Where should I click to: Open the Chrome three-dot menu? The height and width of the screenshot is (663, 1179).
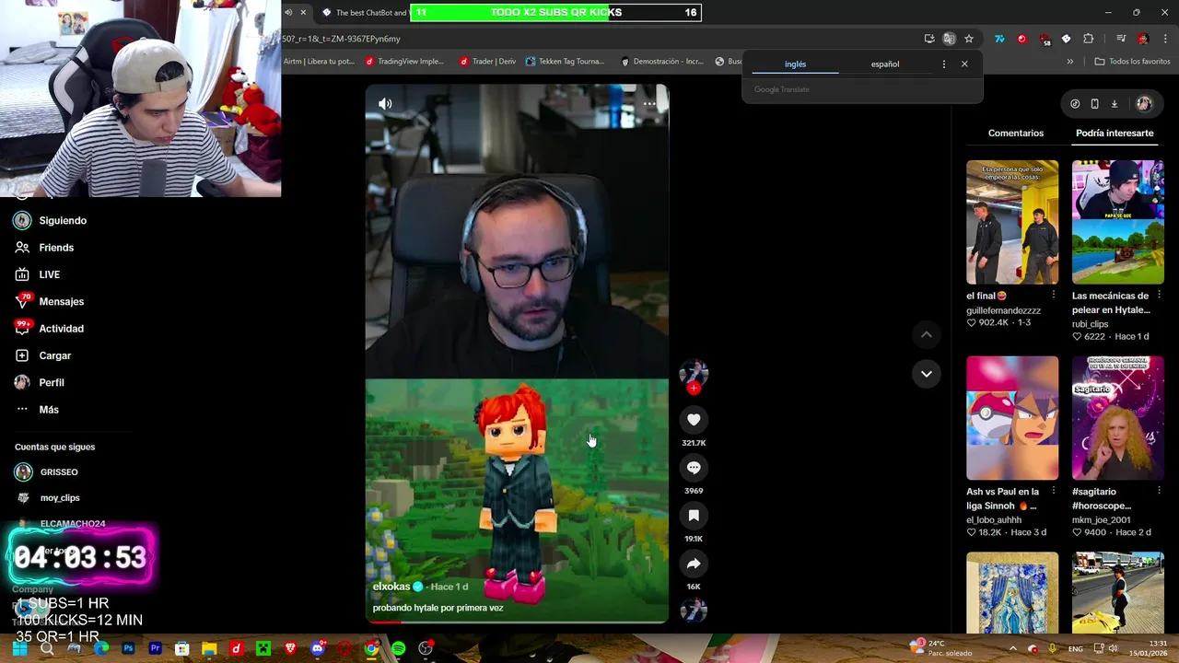[x=1166, y=39]
